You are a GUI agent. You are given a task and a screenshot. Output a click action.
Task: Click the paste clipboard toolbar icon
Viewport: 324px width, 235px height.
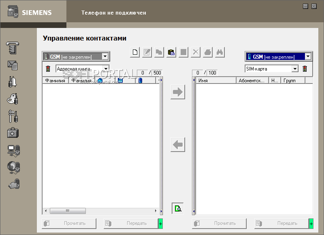(171, 52)
